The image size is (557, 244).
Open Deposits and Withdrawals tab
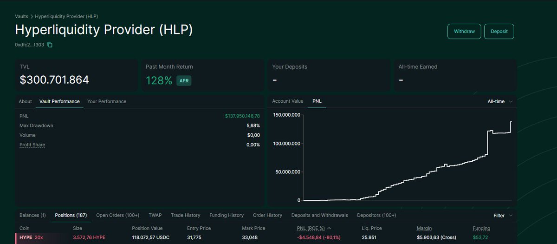point(319,215)
